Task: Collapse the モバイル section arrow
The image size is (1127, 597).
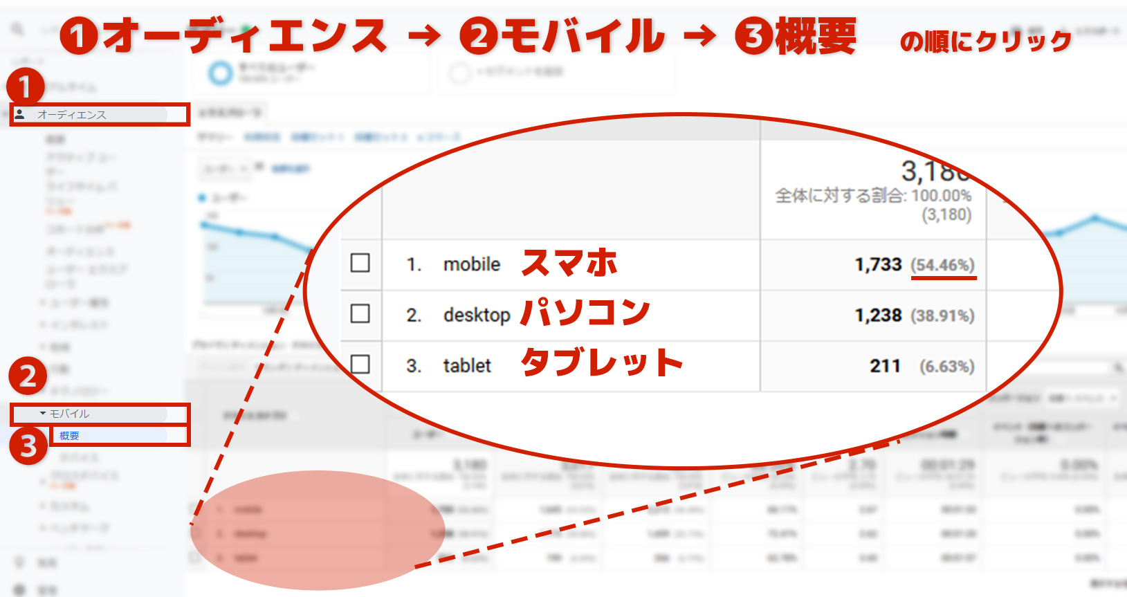Action: 43,414
